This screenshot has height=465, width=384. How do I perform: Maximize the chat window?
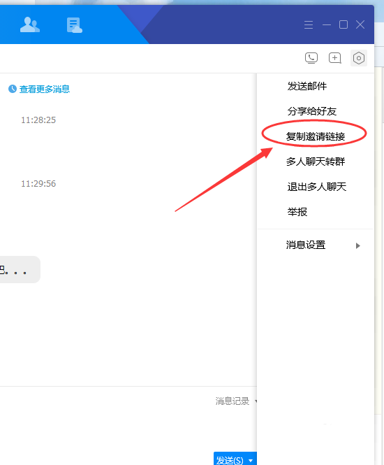344,24
